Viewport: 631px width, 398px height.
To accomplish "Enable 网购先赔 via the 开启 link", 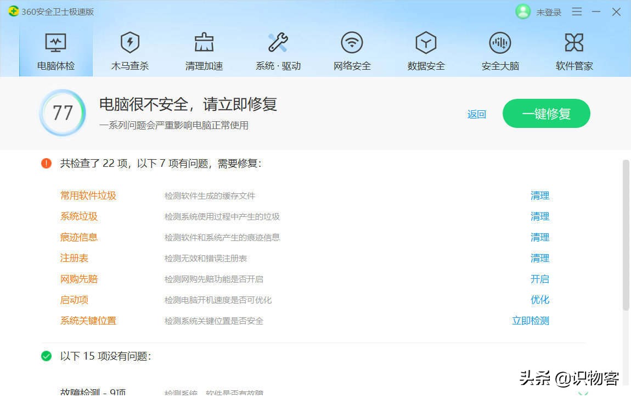I will tap(540, 279).
